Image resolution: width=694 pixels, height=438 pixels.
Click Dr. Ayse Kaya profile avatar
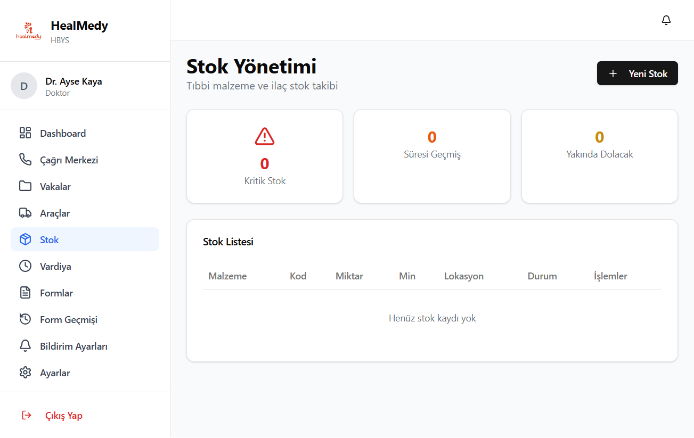pyautogui.click(x=24, y=86)
